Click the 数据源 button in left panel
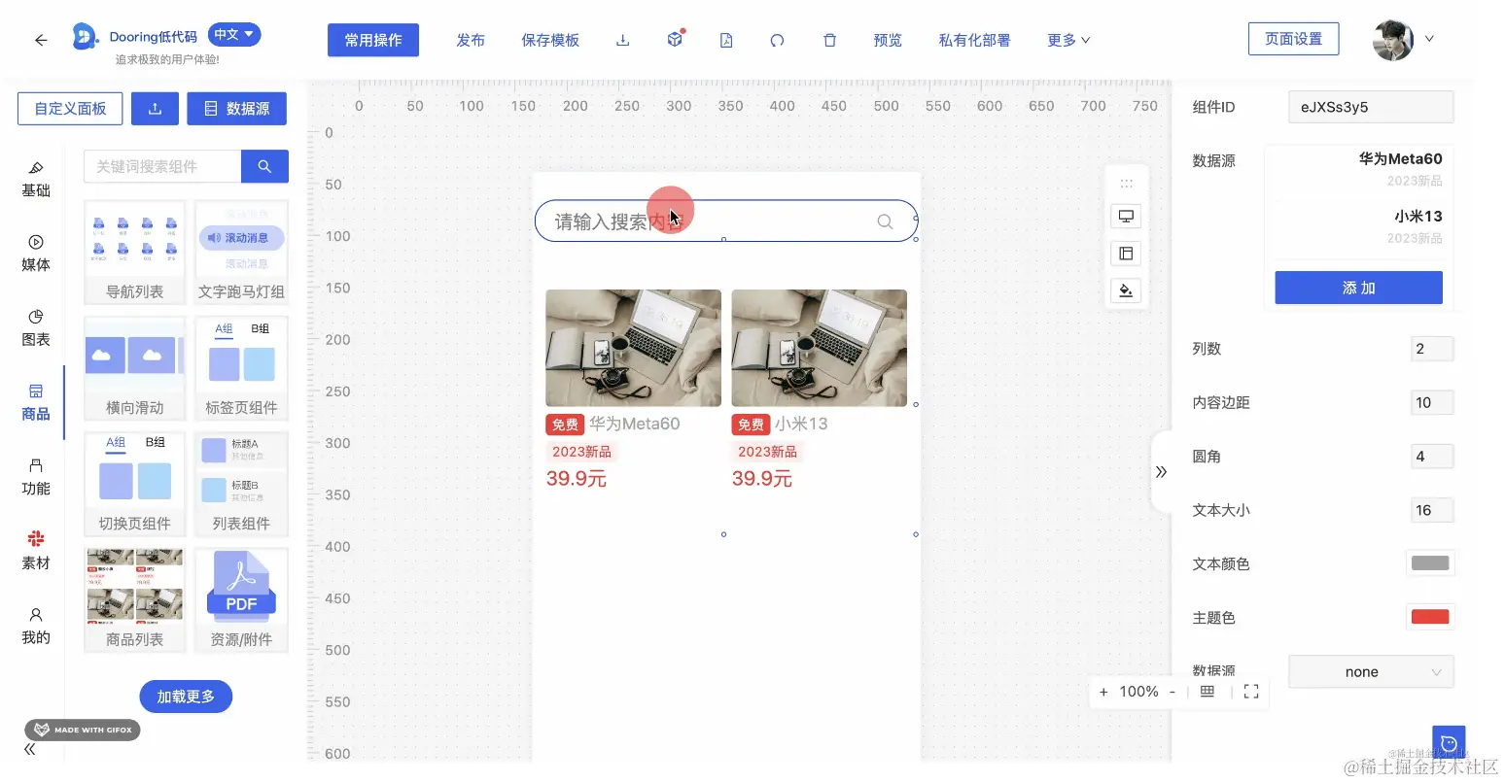 (x=236, y=109)
